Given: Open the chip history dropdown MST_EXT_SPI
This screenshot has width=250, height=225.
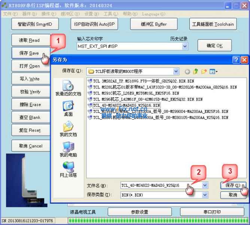Looking at the screenshot, I should coord(185,46).
